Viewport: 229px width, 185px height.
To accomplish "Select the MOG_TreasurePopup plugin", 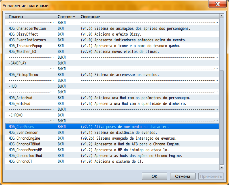I will [x=27, y=46].
